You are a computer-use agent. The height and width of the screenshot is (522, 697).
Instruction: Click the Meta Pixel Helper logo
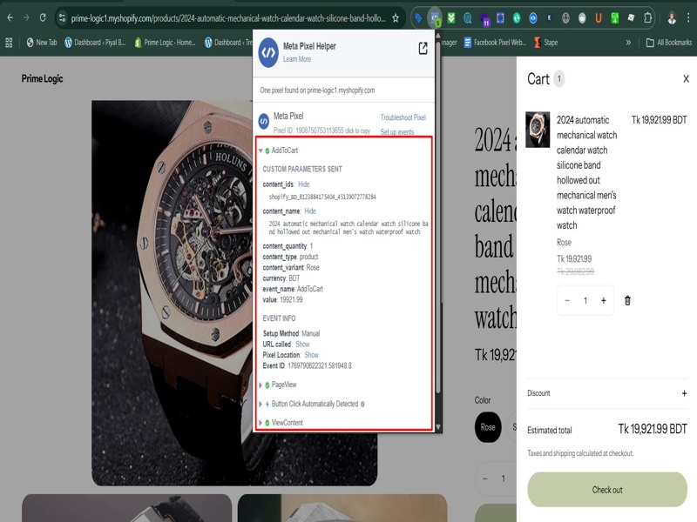pyautogui.click(x=268, y=52)
